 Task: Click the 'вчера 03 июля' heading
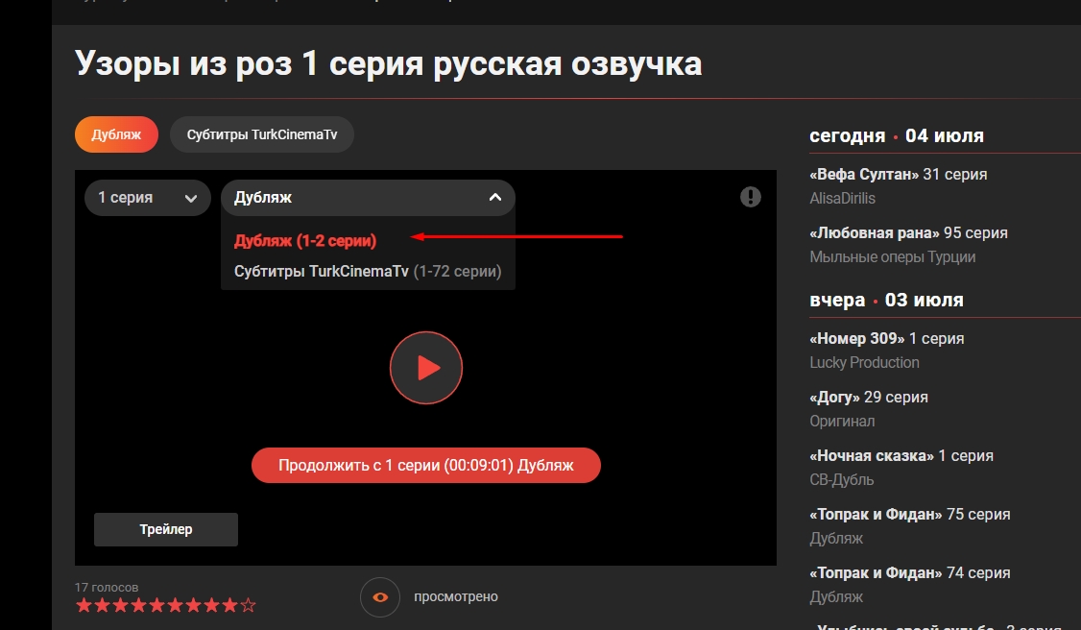(886, 300)
